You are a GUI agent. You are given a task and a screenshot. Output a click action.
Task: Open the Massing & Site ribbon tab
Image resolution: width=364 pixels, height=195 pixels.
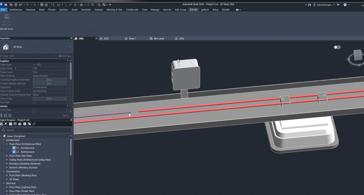click(114, 10)
